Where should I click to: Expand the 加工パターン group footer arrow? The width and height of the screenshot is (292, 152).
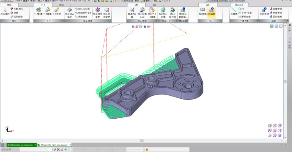point(176,21)
